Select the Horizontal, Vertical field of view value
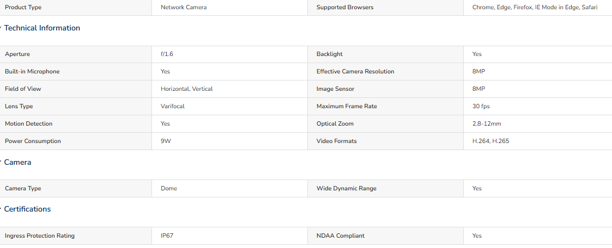The height and width of the screenshot is (248, 612). (x=186, y=89)
